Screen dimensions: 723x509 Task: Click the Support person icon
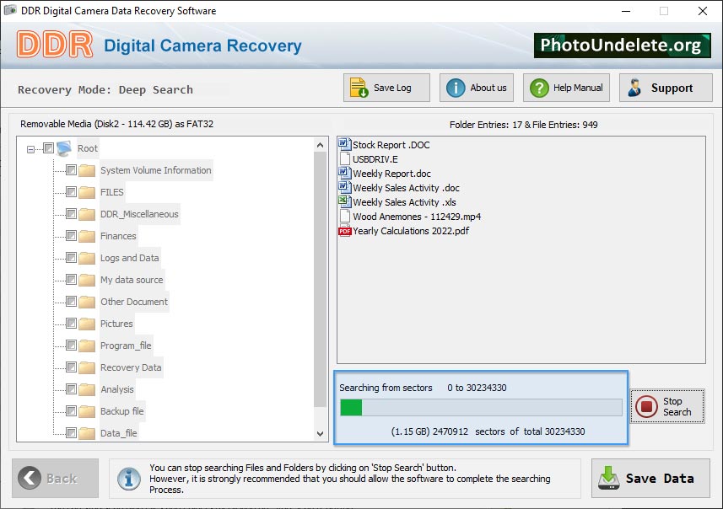pos(634,88)
